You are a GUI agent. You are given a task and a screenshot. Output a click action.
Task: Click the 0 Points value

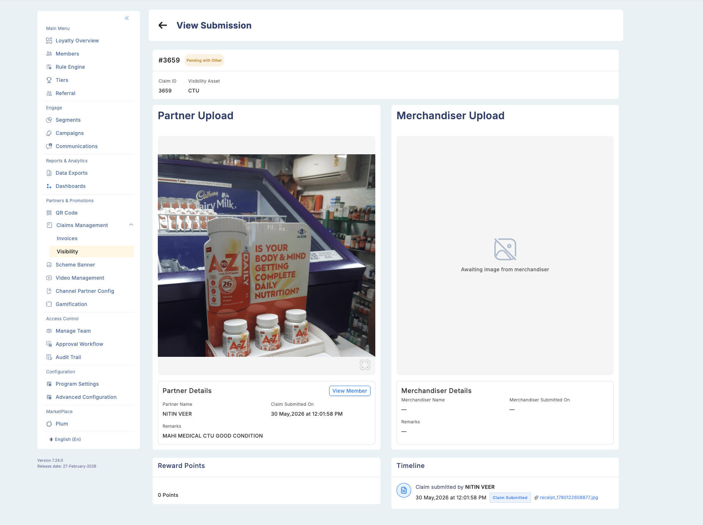168,495
